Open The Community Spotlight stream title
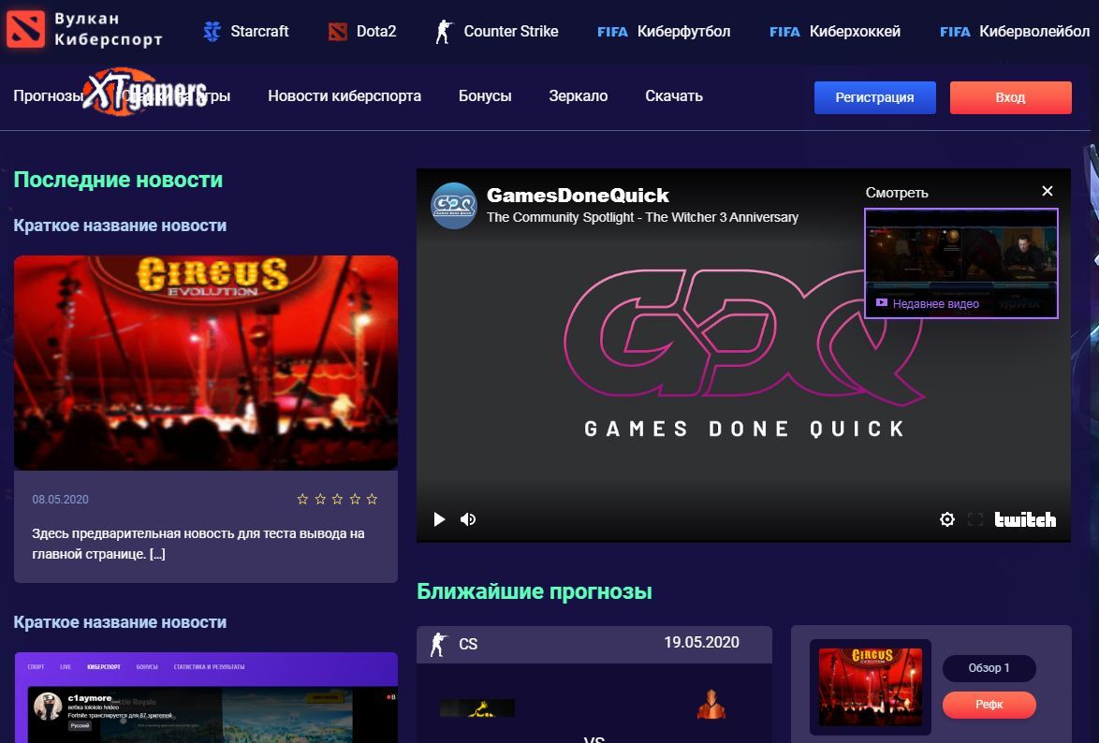The width and height of the screenshot is (1099, 743). [642, 217]
